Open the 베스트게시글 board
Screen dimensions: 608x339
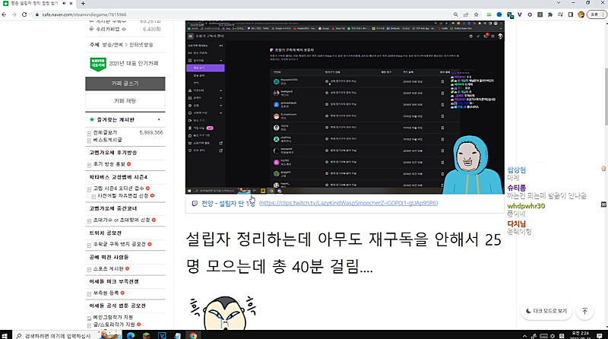(x=107, y=140)
